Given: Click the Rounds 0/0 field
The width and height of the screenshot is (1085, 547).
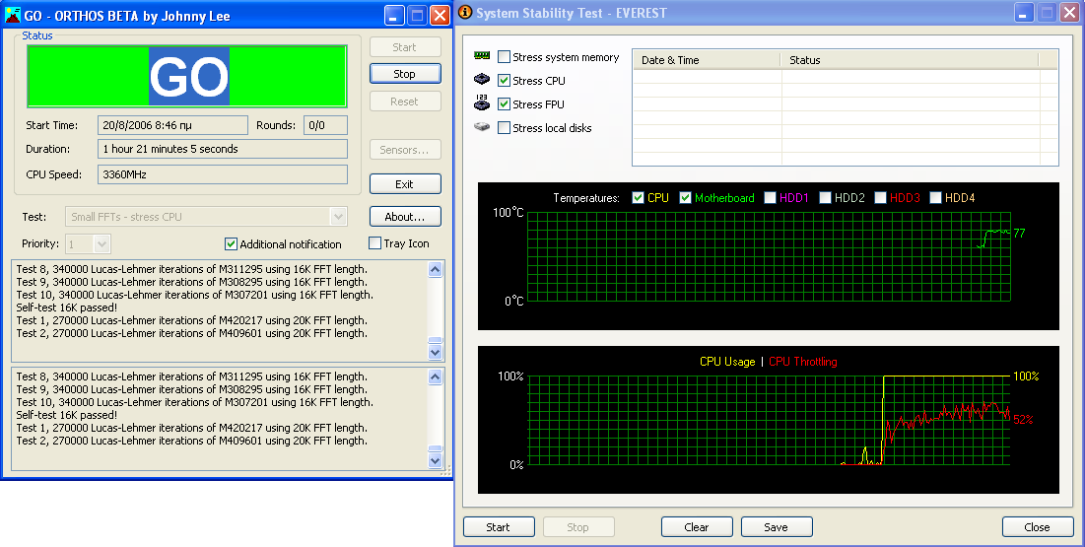Looking at the screenshot, I should point(326,125).
